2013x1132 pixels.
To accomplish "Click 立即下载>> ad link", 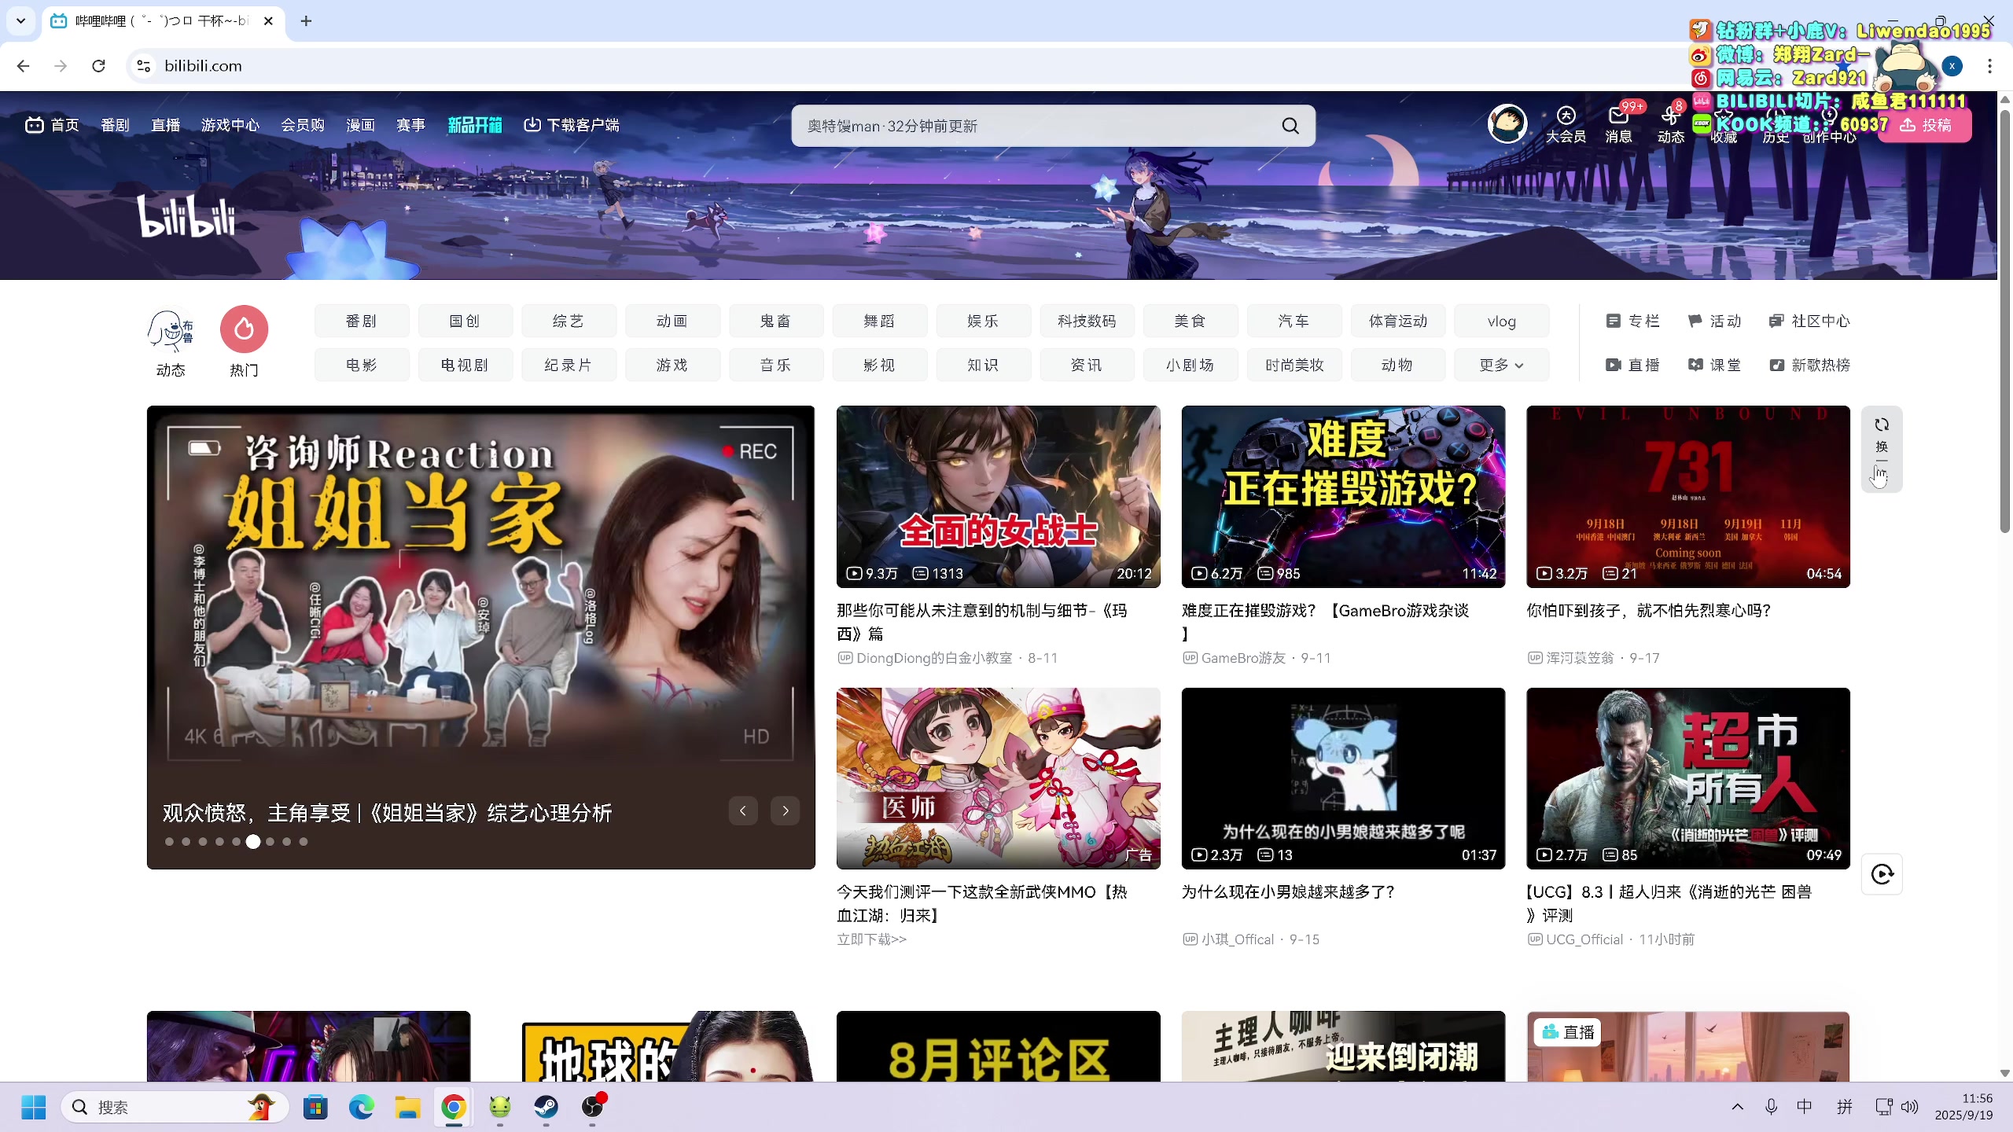I will click(x=871, y=939).
